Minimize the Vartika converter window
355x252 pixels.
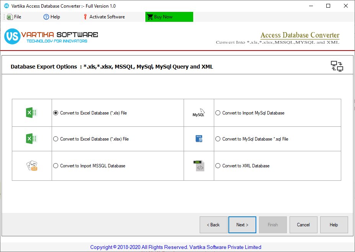(311, 6)
